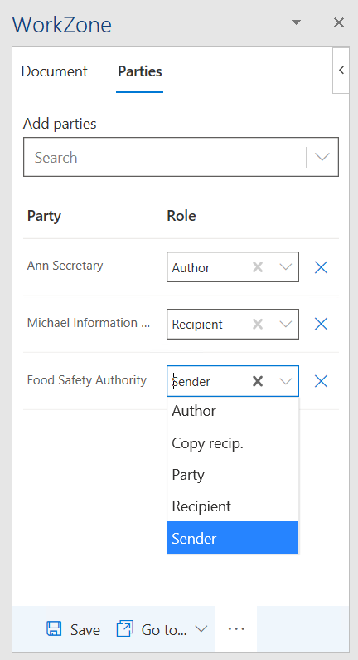Clear the Author role value
The height and width of the screenshot is (660, 358).
[x=258, y=266]
